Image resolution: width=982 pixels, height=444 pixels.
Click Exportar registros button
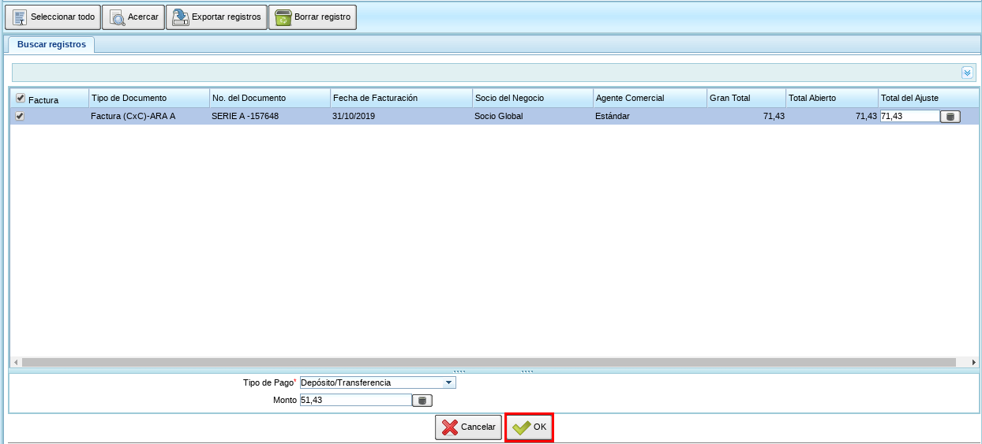(x=216, y=17)
